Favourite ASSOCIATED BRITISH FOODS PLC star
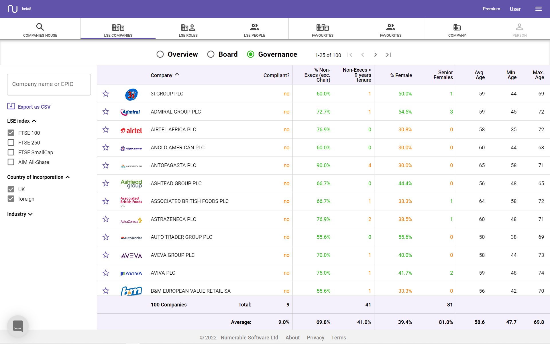The image size is (550, 344). tap(106, 201)
